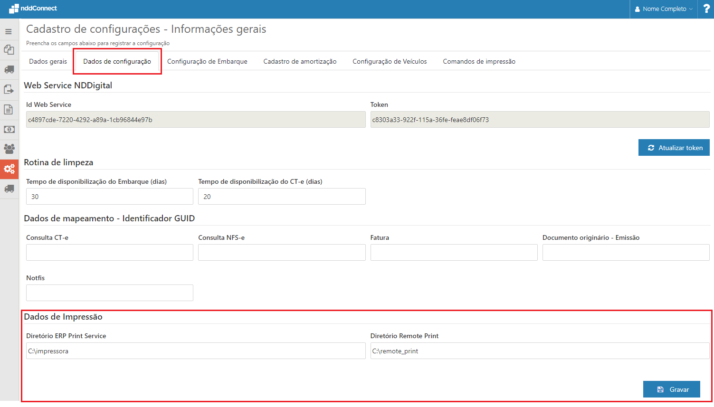Open the Configuração de Embarque tab

coord(207,62)
